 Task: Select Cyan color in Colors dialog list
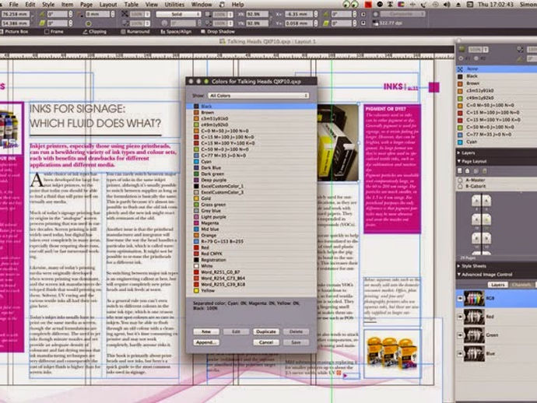(251, 161)
